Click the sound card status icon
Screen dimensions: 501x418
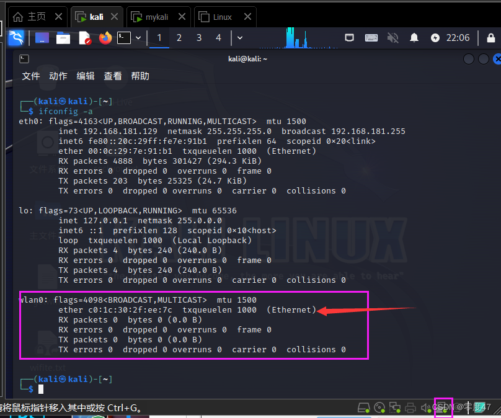point(425,408)
